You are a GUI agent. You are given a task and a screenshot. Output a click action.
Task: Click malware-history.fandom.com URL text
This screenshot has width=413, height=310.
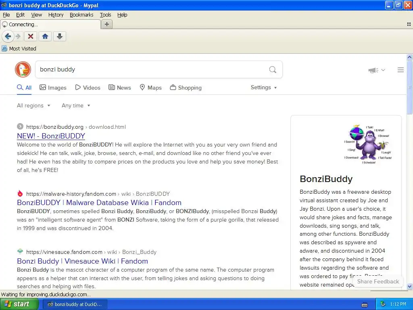point(71,194)
